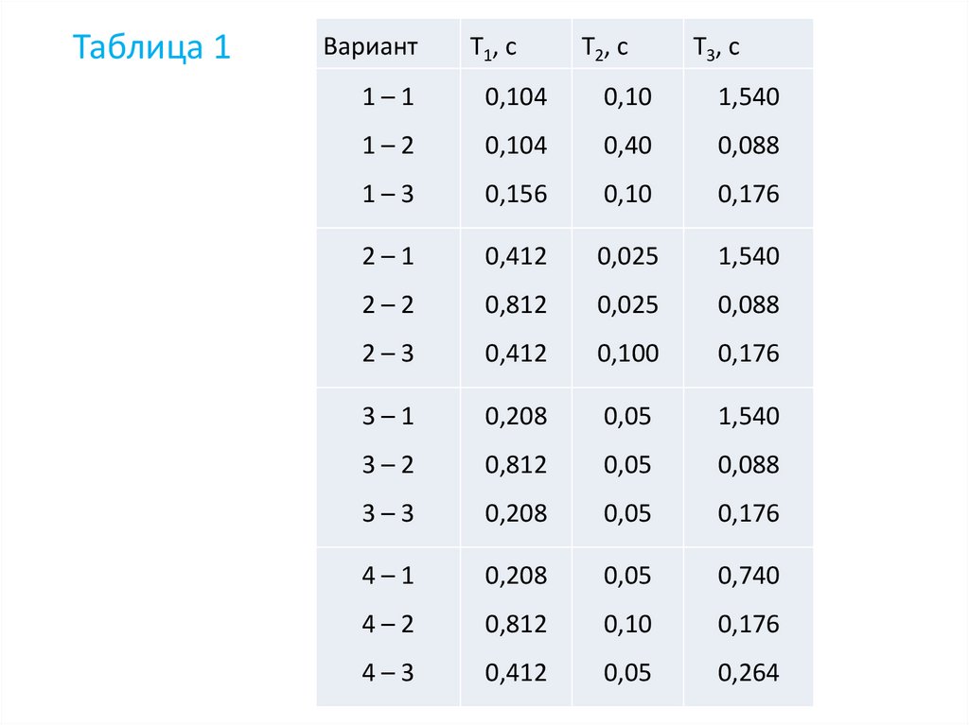Image resolution: width=969 pixels, height=725 pixels.
Task: Select variant label 3 – 1
Action: (388, 416)
